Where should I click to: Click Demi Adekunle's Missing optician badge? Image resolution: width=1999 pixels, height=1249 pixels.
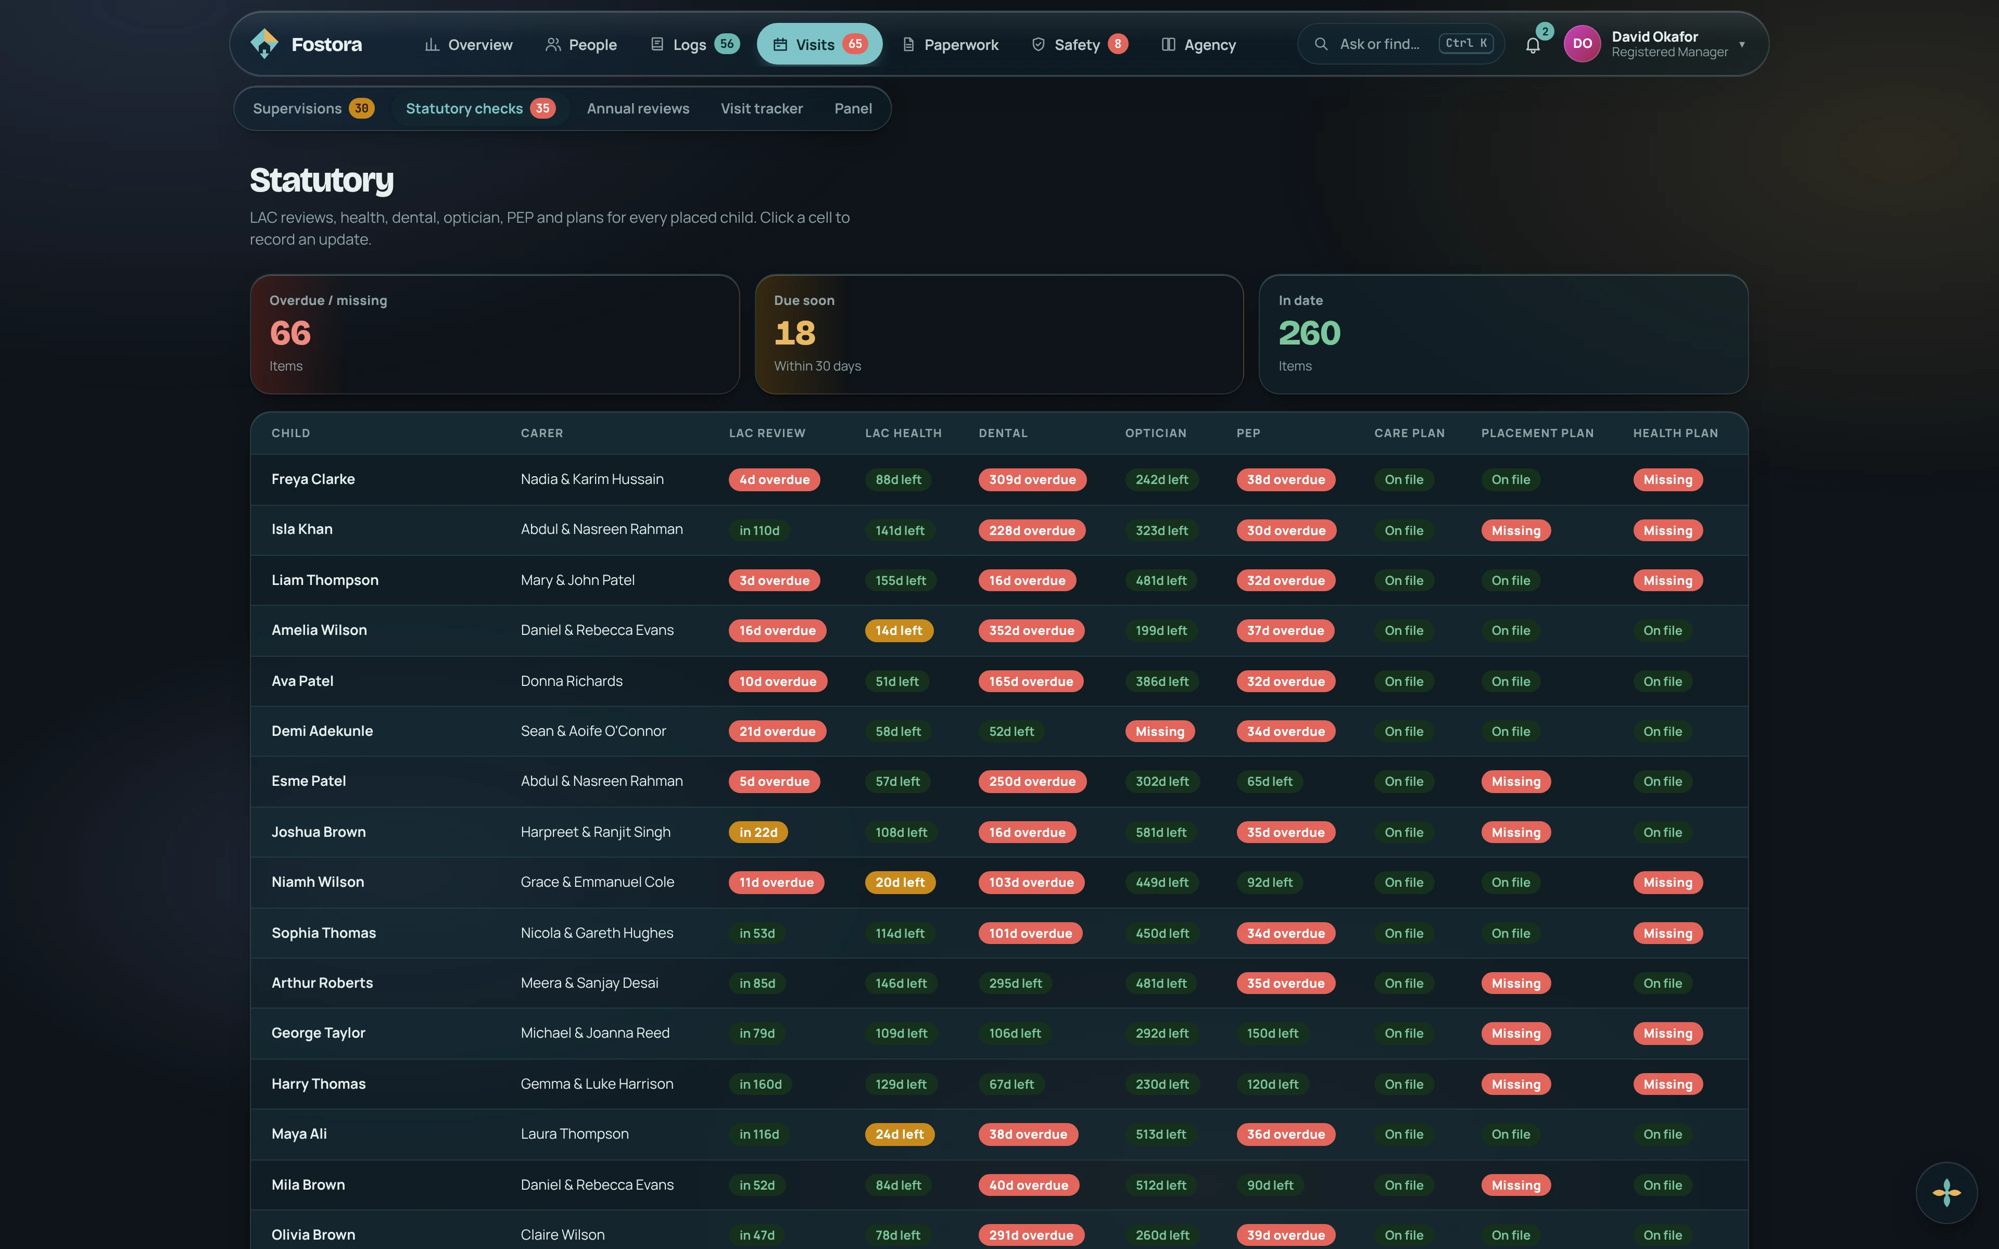coord(1160,731)
